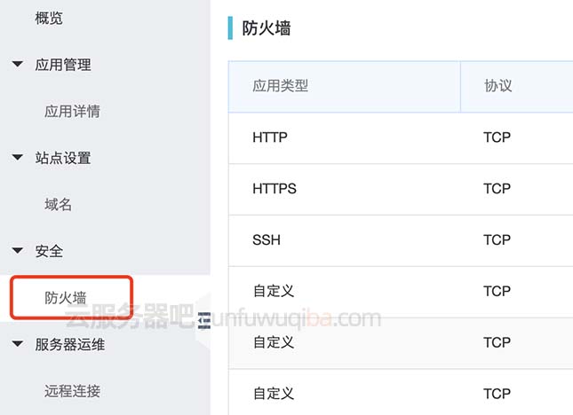Collapse the 安全 section arrow
The height and width of the screenshot is (415, 573).
tap(17, 251)
